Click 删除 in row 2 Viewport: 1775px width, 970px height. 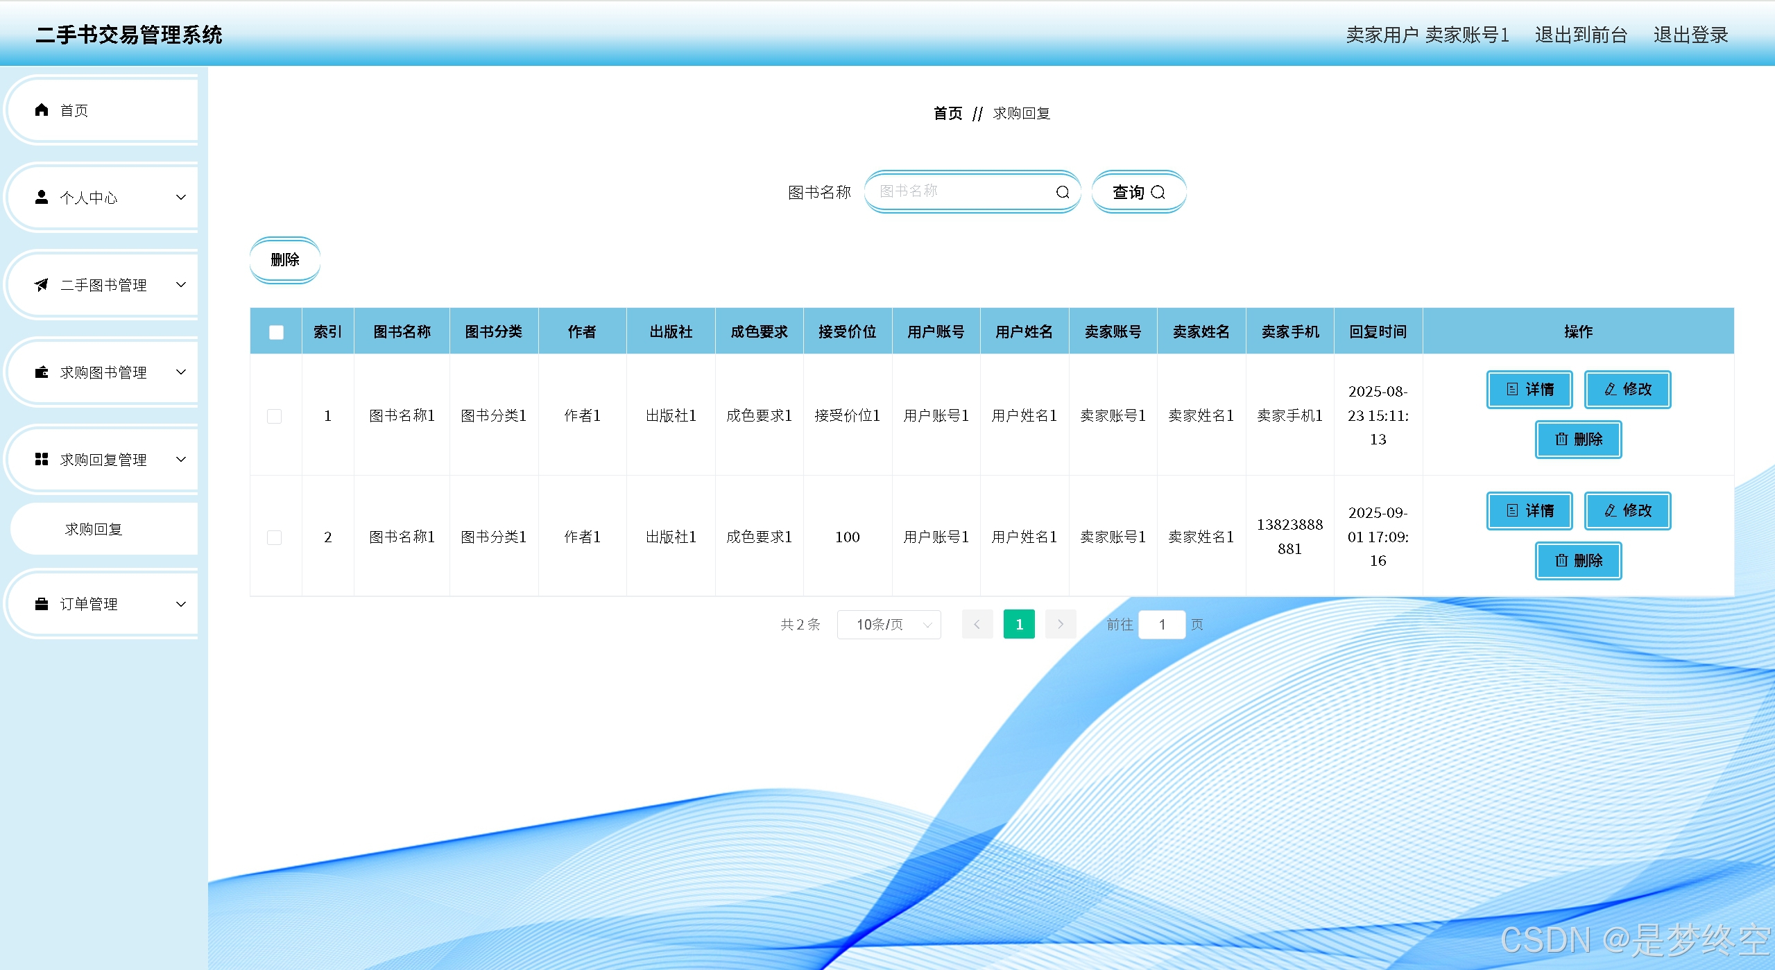coord(1578,560)
